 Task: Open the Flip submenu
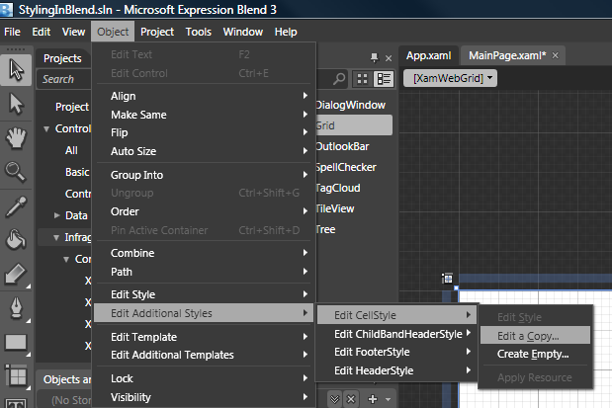coord(204,132)
